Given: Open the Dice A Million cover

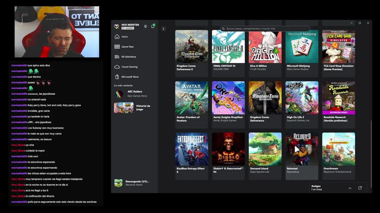Looking at the screenshot, I should (x=265, y=46).
